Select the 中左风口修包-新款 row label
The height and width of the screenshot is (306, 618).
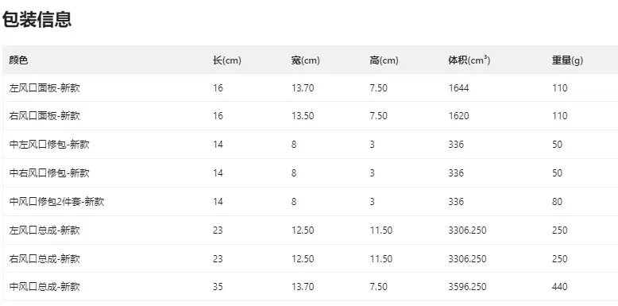(x=49, y=145)
